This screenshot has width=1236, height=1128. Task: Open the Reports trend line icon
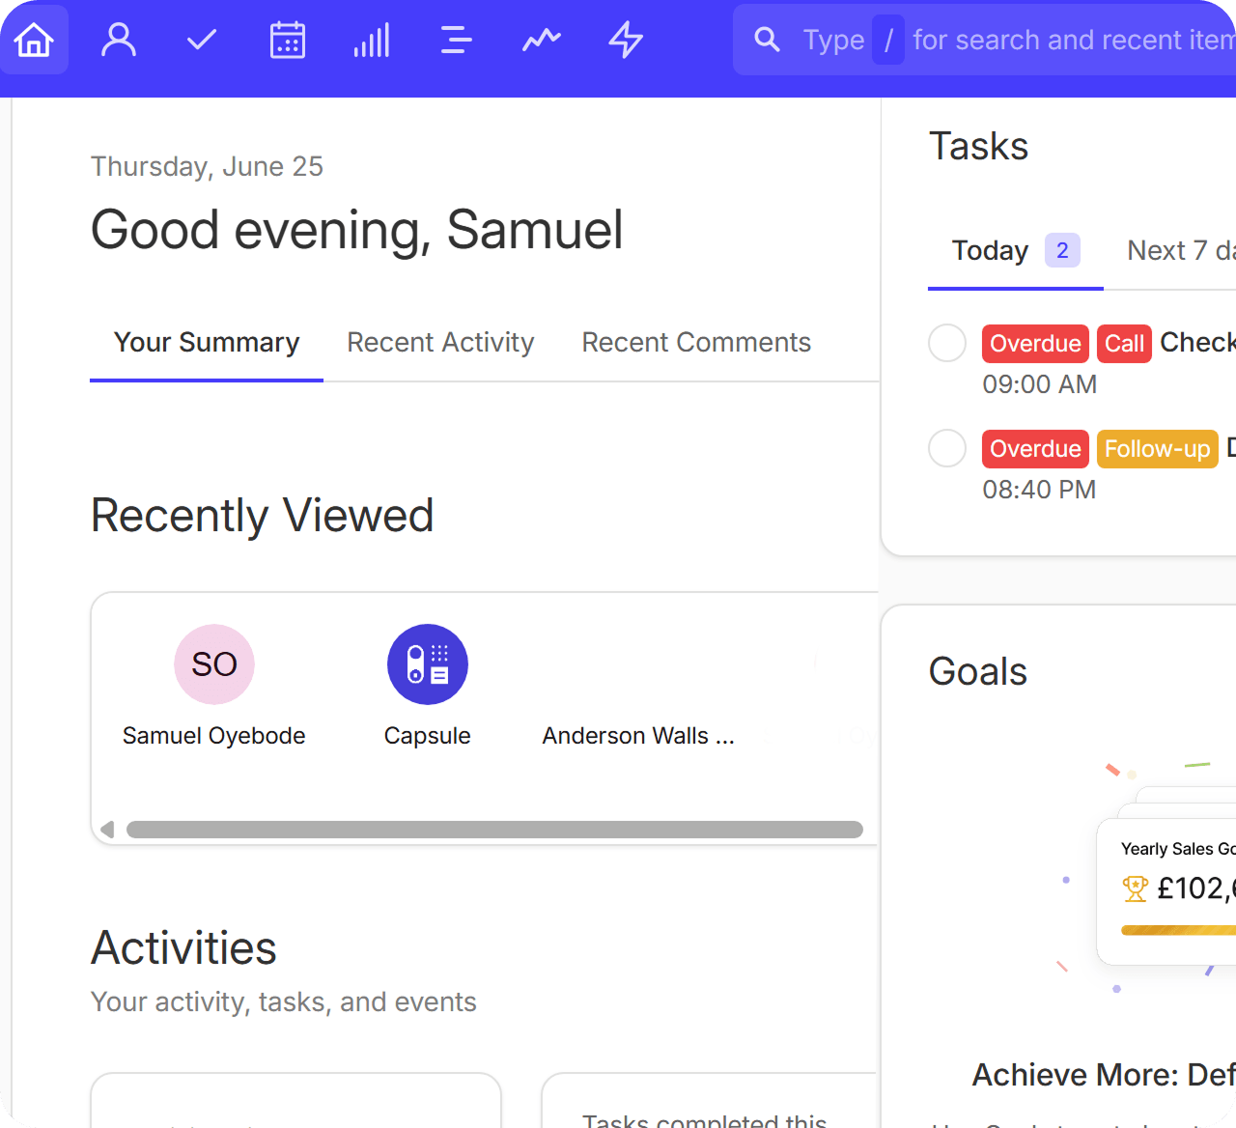541,40
